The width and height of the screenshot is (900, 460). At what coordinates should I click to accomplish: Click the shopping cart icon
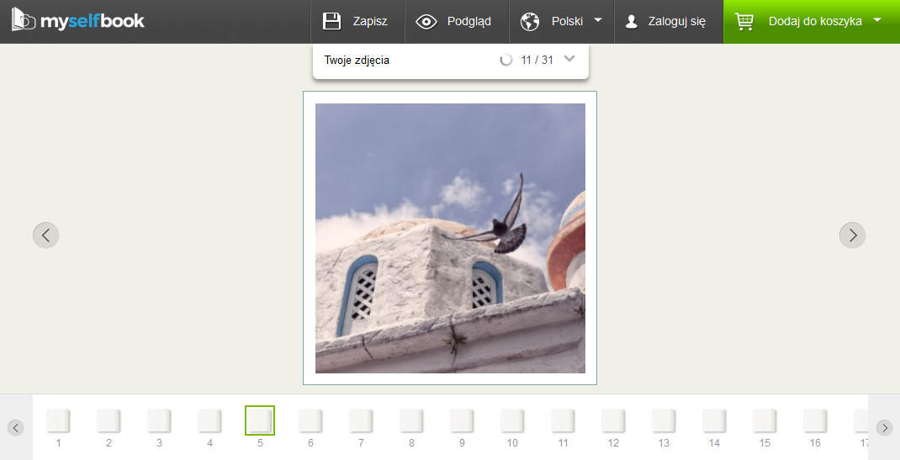click(x=744, y=22)
